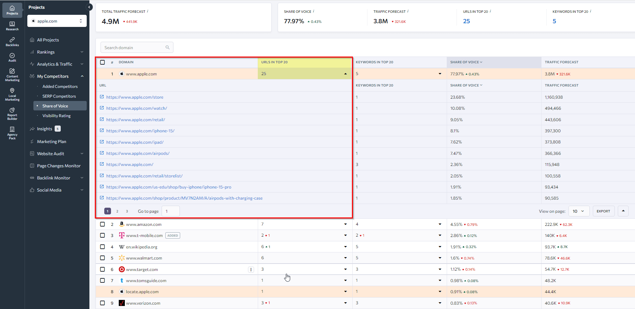Open the Agency Pack section

(x=12, y=133)
